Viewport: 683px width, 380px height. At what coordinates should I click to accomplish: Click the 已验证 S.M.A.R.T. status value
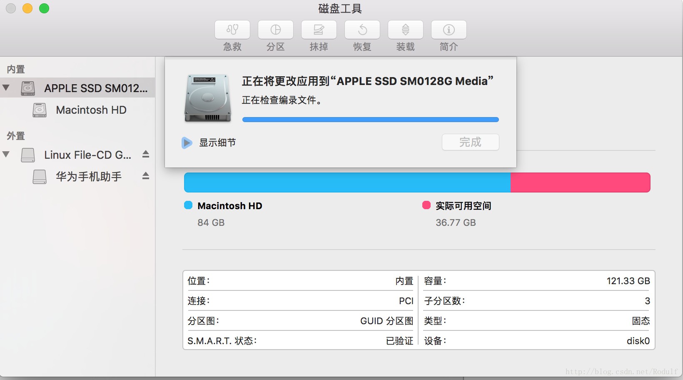coord(400,341)
